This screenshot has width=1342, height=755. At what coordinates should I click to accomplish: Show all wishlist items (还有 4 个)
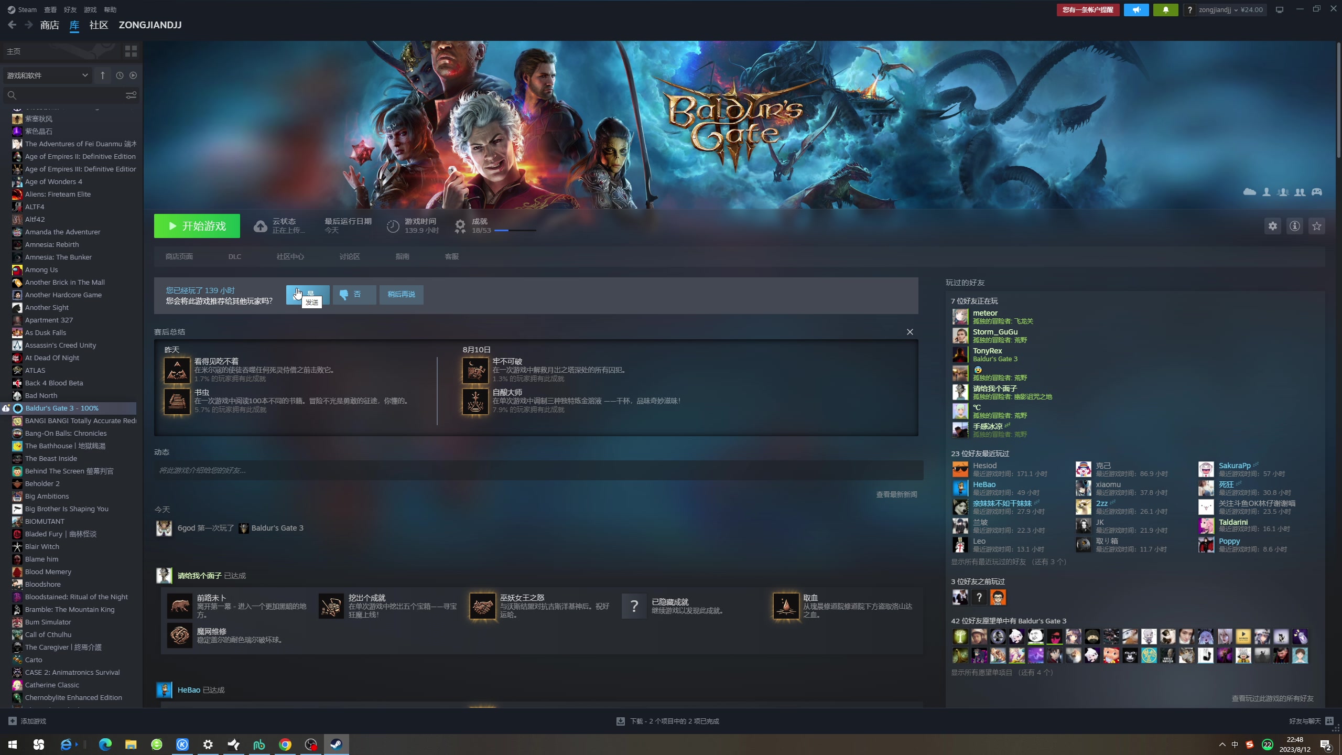(x=1002, y=672)
